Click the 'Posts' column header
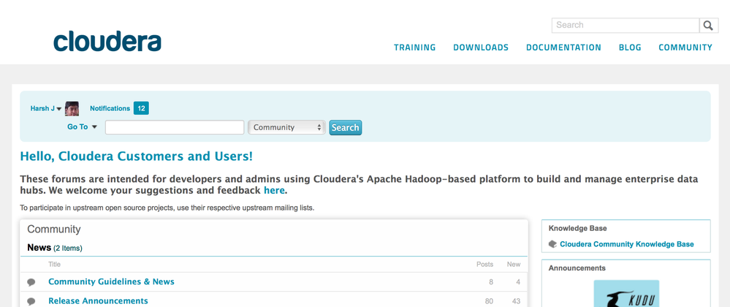Image resolution: width=730 pixels, height=307 pixels. 484,264
